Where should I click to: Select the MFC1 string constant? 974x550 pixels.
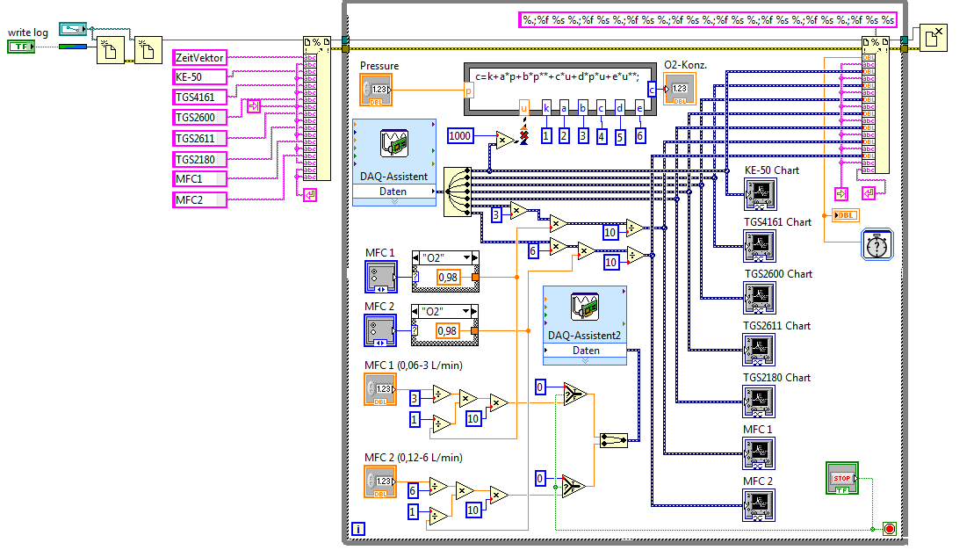[199, 179]
